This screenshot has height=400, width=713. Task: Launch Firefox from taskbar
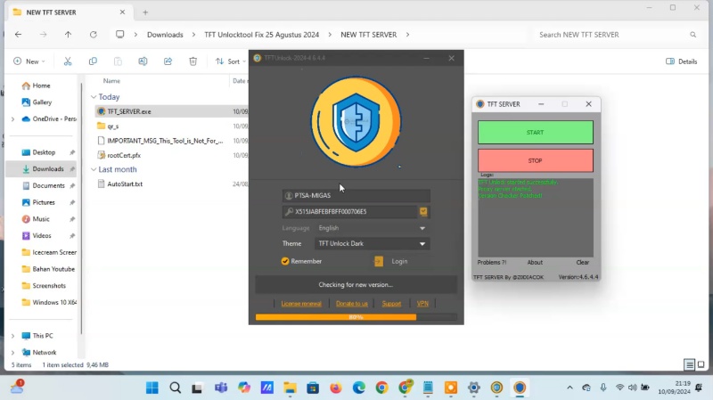tap(336, 388)
